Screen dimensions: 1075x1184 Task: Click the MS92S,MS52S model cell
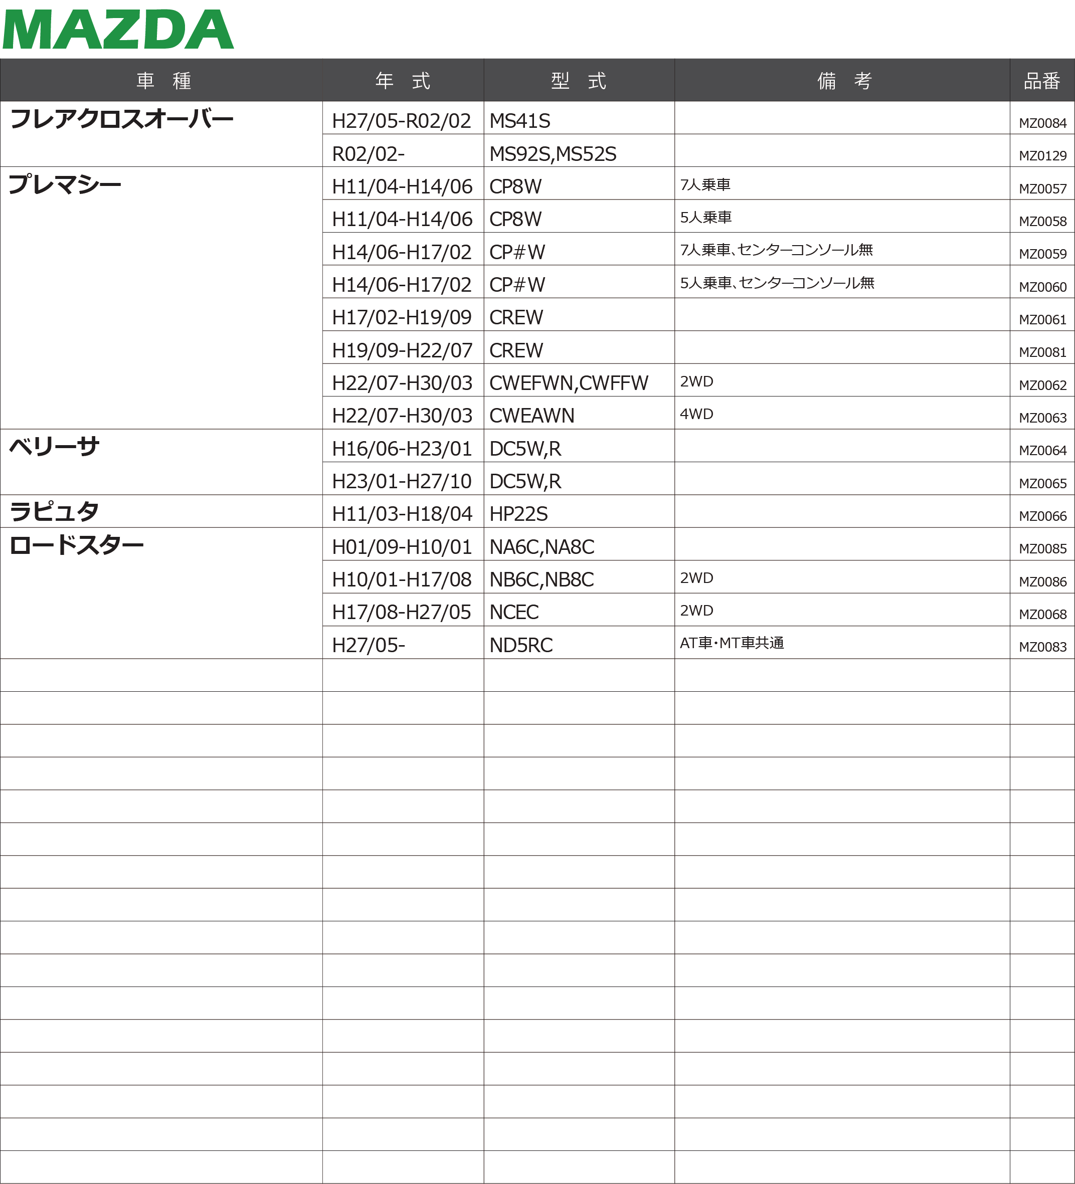(x=553, y=154)
